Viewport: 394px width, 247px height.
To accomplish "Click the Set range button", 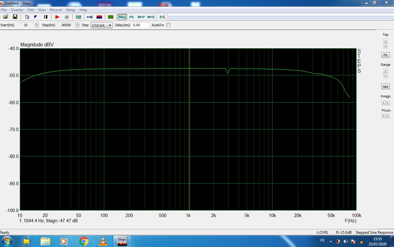I will coord(385,87).
